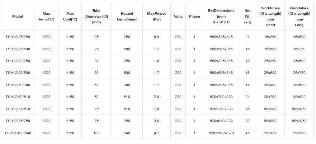Click the Model column header

coord(18,17)
